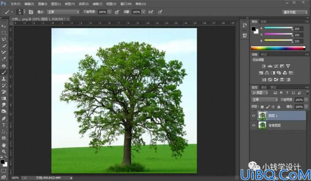Viewport: 311px width, 181px height.
Task: Toggle lock transparent pixels
Action: [262, 107]
